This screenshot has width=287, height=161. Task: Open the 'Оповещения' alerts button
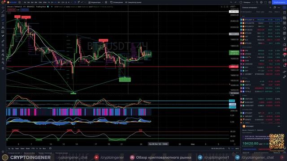pyautogui.click(x=117, y=2)
